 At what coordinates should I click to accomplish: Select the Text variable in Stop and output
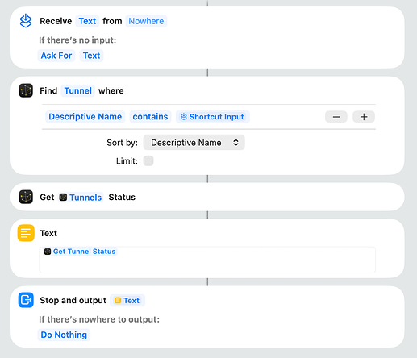pyautogui.click(x=127, y=300)
